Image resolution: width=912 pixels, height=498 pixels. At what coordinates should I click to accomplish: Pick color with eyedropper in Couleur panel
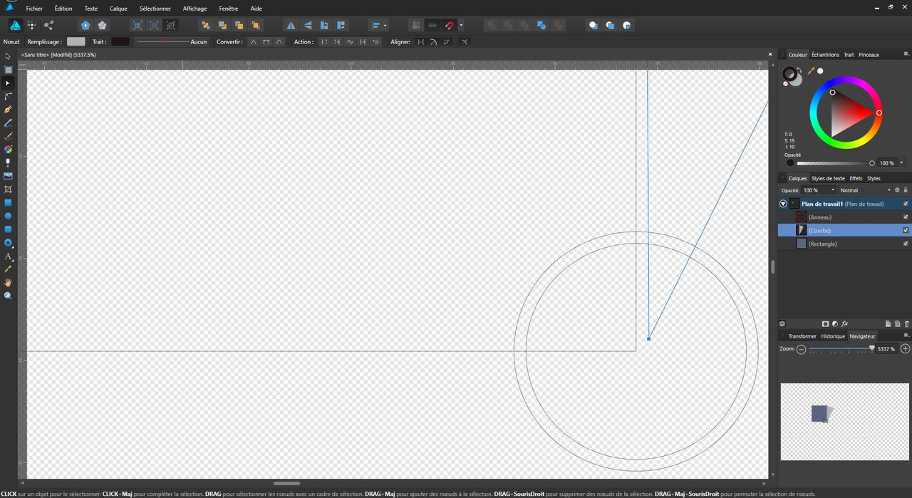point(811,71)
